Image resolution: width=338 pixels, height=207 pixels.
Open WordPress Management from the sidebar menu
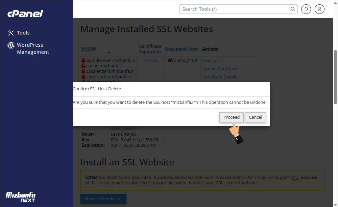coord(33,48)
